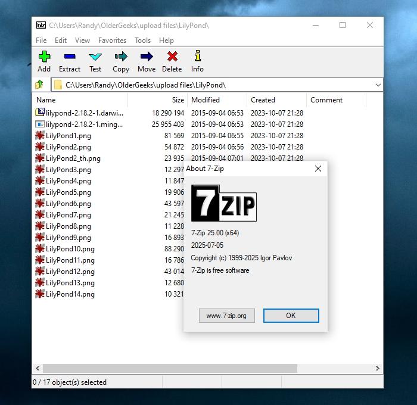Click the file name LilyPond6.png
The height and width of the screenshot is (405, 417).
[69, 204]
